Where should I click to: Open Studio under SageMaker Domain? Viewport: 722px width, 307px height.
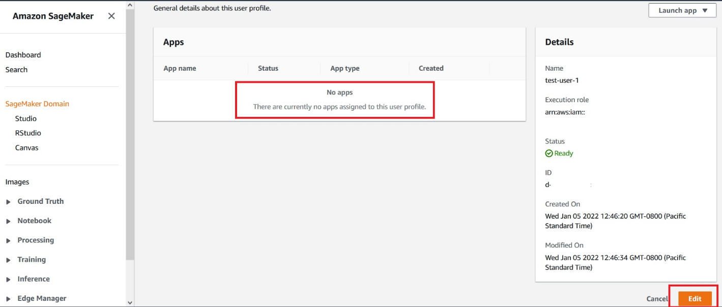[26, 118]
